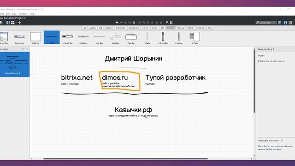Image resolution: width=295 pixels, height=166 pixels.
Task: Select the V. Tabs control
Action: pos(195,38)
